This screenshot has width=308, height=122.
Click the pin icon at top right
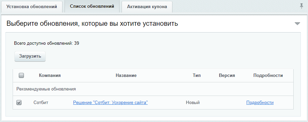coord(302,6)
